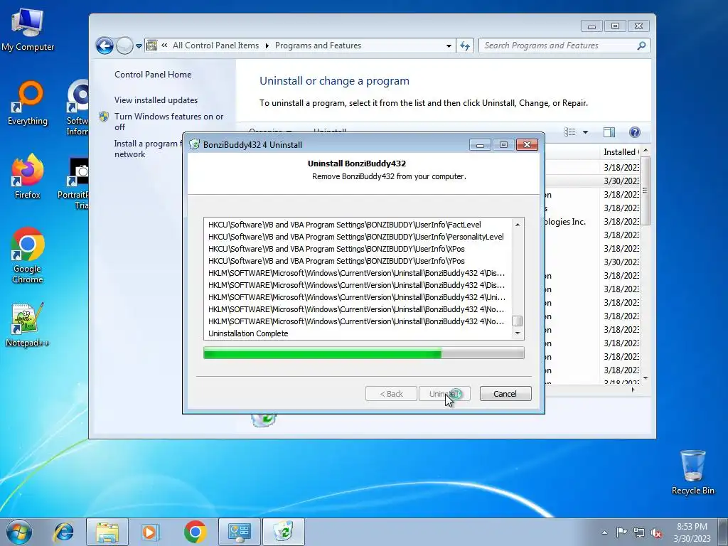Click the uninstall log scrollbar thumb
The height and width of the screenshot is (546, 728).
pyautogui.click(x=518, y=321)
